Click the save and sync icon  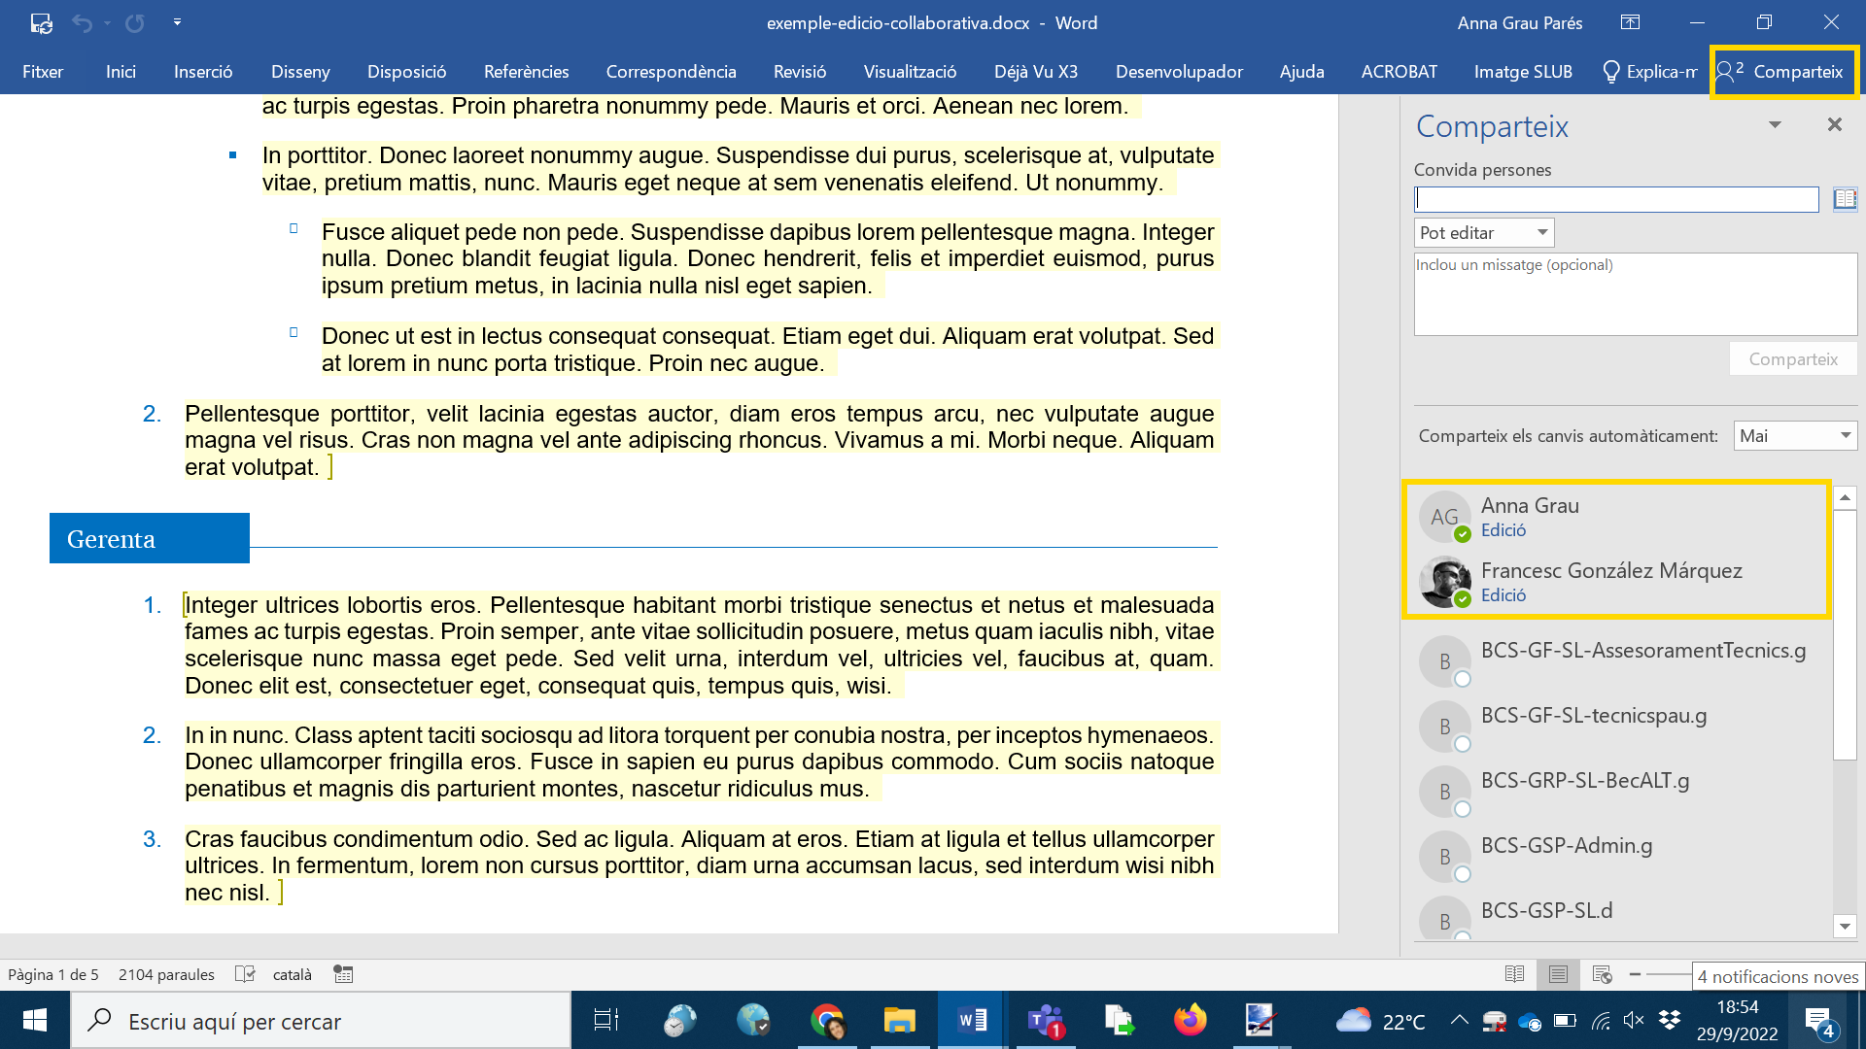[41, 22]
